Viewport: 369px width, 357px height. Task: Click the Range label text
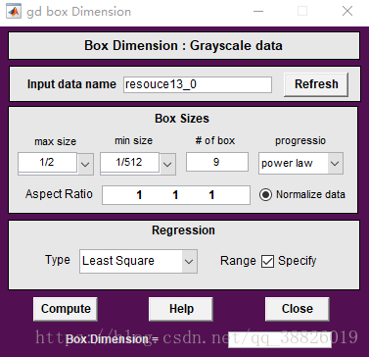tap(238, 261)
